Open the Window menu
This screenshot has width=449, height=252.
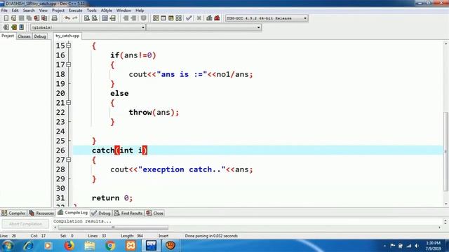(x=123, y=10)
